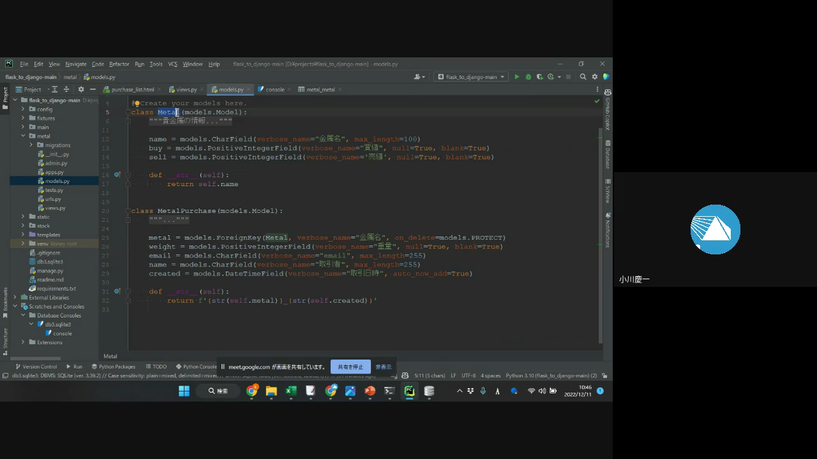
Task: Click the blue stop-sharing button
Action: click(x=350, y=367)
